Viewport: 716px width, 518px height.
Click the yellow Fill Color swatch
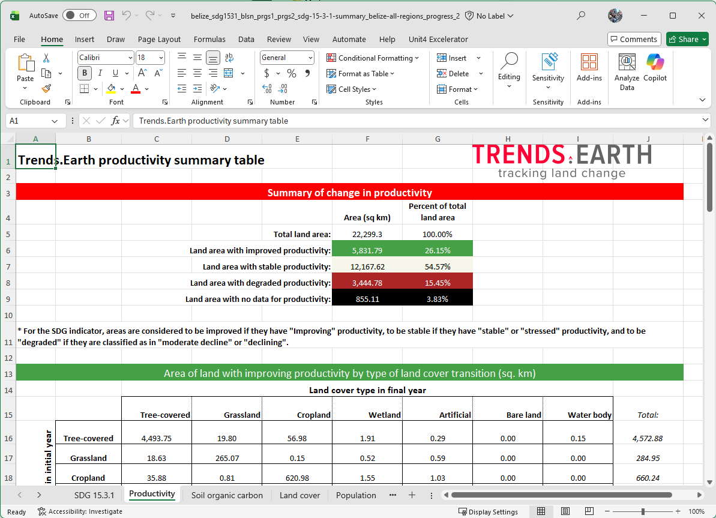tap(111, 89)
